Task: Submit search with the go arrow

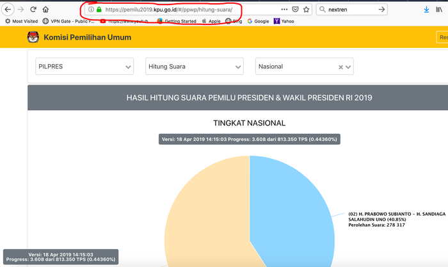Action: [381, 10]
